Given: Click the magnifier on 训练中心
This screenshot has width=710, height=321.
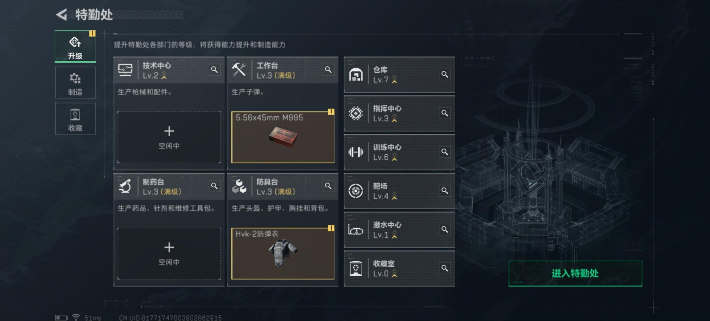Looking at the screenshot, I should pyautogui.click(x=444, y=152).
